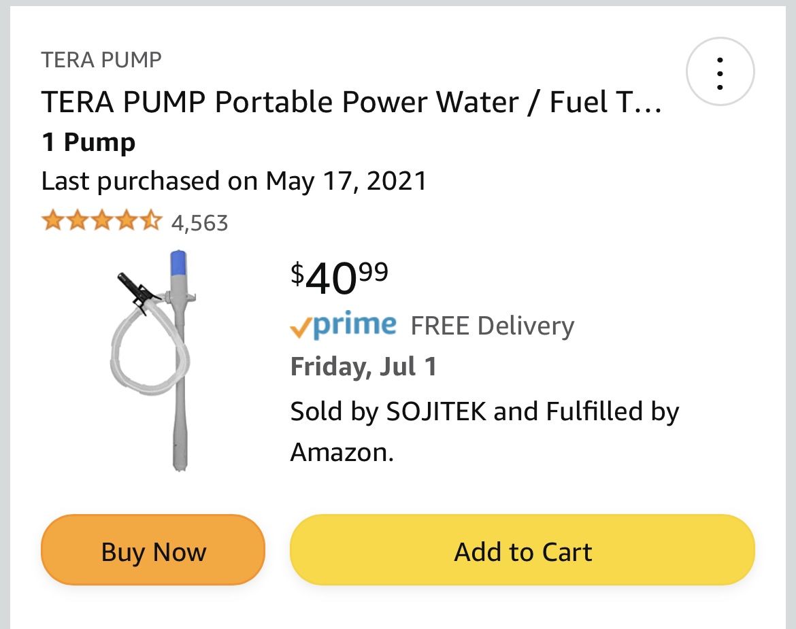The image size is (796, 629).
Task: Click Last purchased on May 17, 2021
Action: (234, 181)
